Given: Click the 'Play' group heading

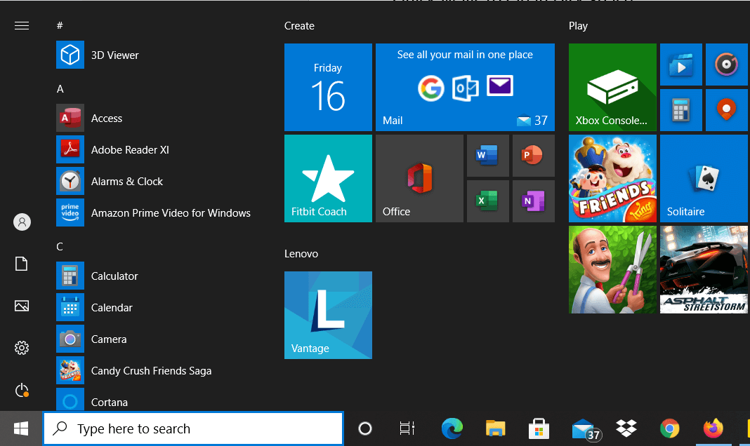Looking at the screenshot, I should 578,26.
